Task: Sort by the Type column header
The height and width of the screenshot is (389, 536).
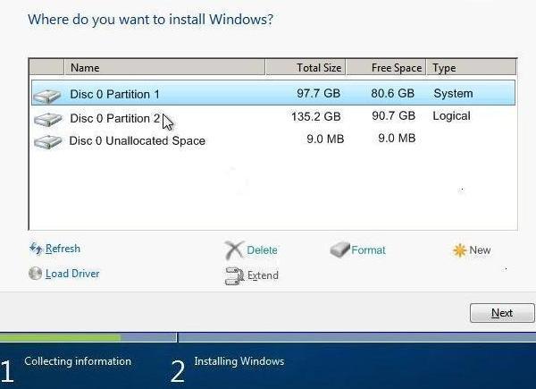Action: click(x=472, y=67)
